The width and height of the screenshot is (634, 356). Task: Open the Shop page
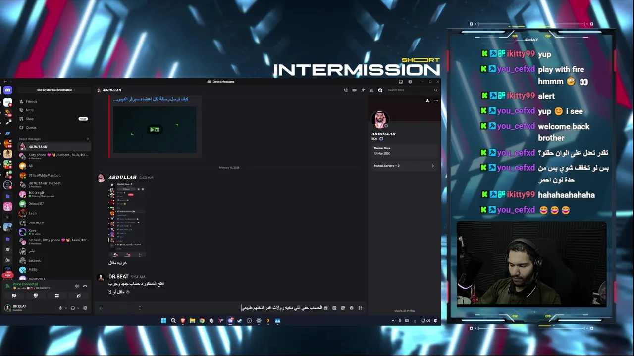pos(54,119)
